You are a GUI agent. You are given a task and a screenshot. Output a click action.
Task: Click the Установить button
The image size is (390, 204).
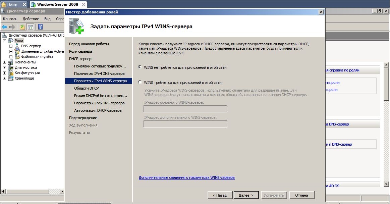coord(274,195)
